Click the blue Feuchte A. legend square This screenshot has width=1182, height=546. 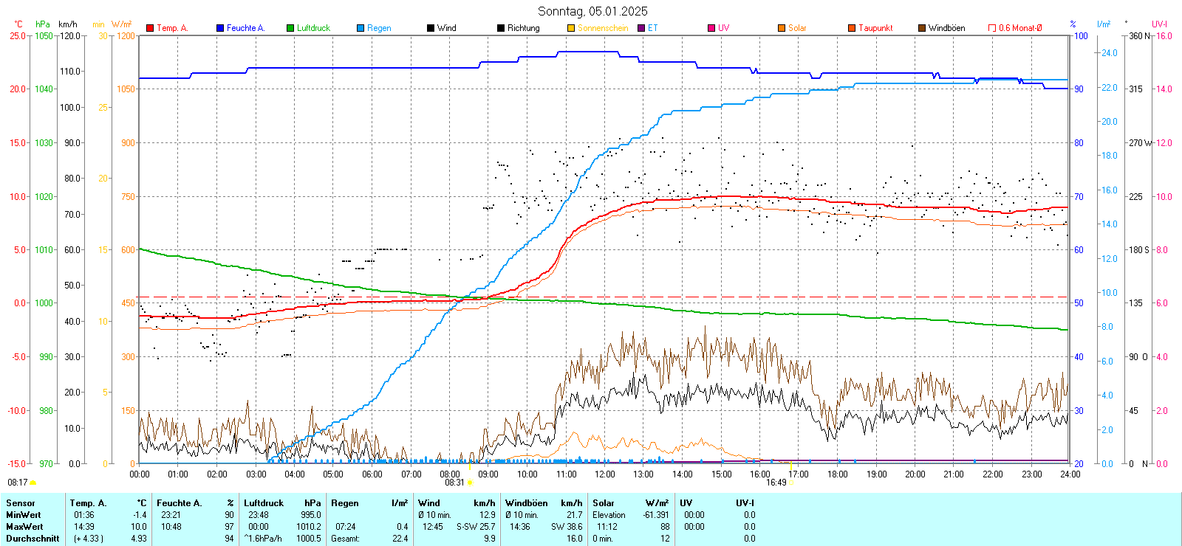pos(220,28)
